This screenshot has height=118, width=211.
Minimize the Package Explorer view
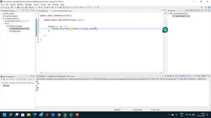[x=31, y=10]
